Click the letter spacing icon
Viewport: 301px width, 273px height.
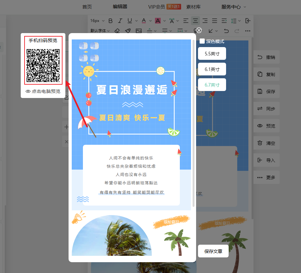click(172, 21)
